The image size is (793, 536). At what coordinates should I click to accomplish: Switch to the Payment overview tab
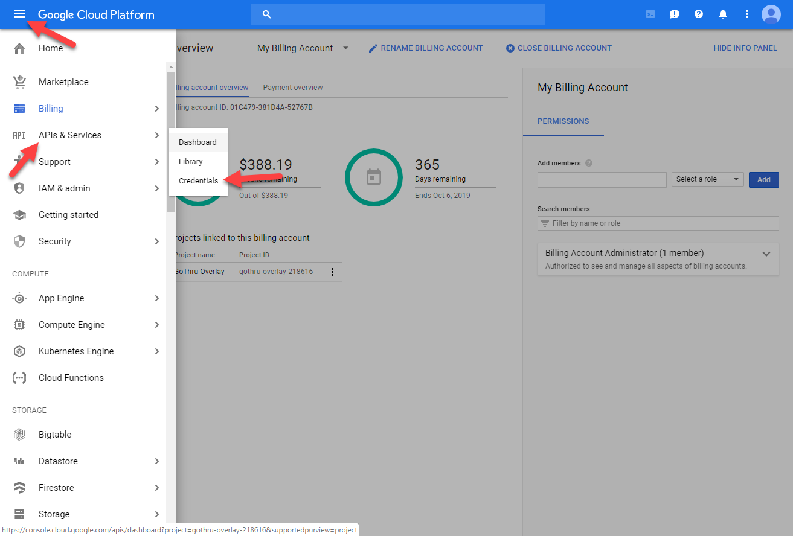[292, 87]
